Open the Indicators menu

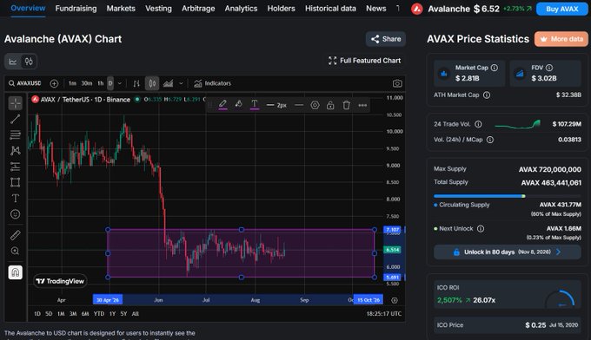[x=212, y=83]
